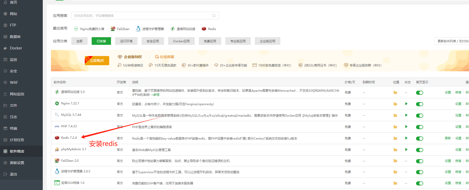Click 修复 for 堡塔网站加速 5.0
The image size is (469, 190).
tap(458, 92)
